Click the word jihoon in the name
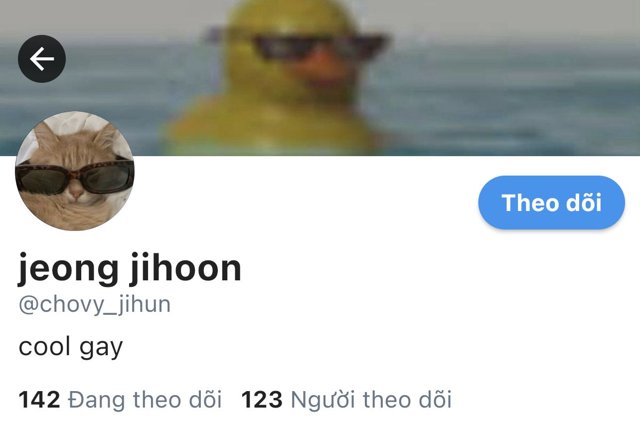 pyautogui.click(x=186, y=268)
